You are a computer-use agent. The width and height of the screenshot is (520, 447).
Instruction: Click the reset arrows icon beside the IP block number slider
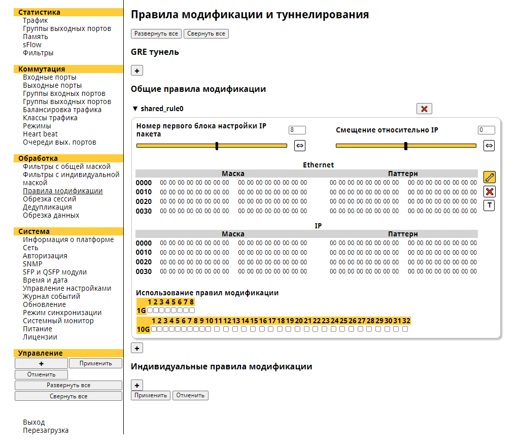(x=300, y=146)
